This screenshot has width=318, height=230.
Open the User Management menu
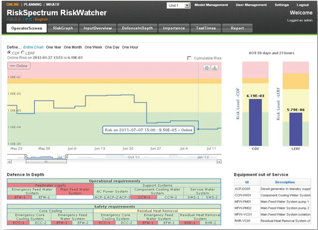[251, 5]
